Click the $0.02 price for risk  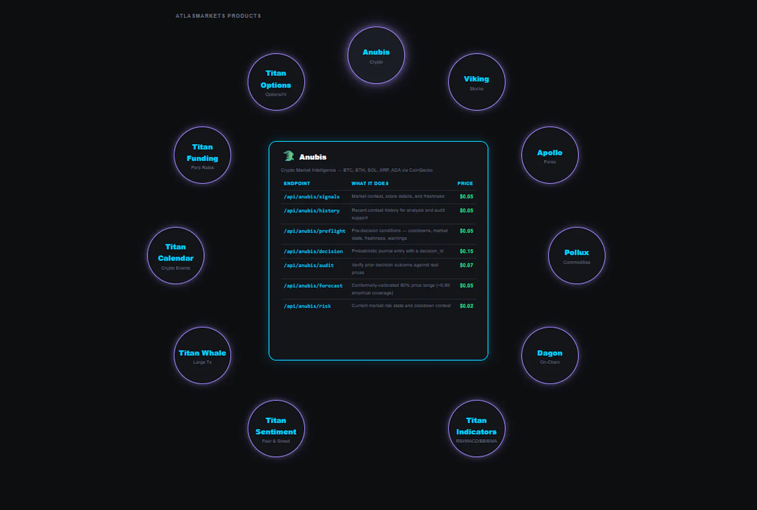(467, 306)
